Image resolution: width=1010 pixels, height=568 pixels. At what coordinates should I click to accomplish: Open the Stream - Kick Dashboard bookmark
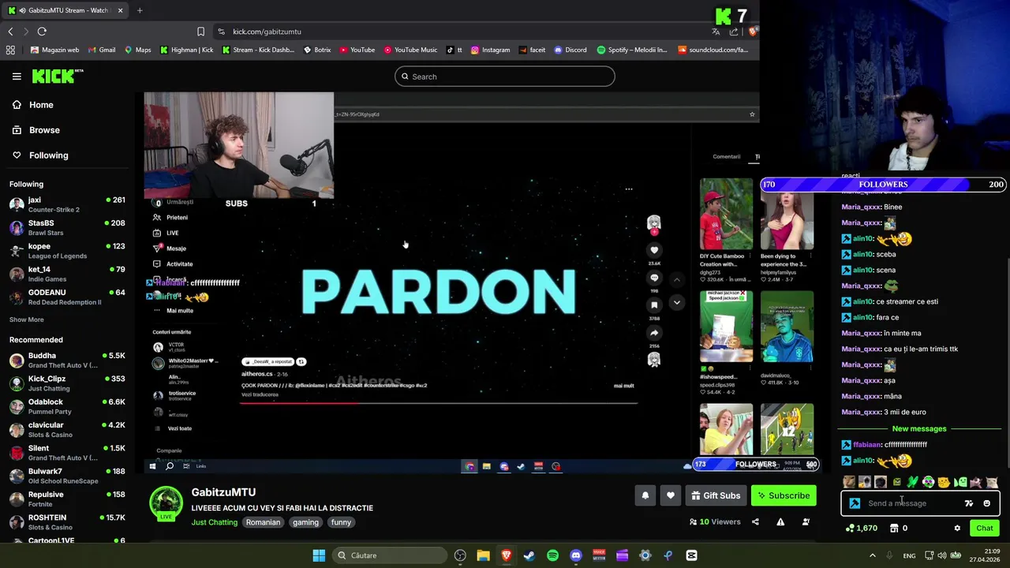pyautogui.click(x=257, y=50)
